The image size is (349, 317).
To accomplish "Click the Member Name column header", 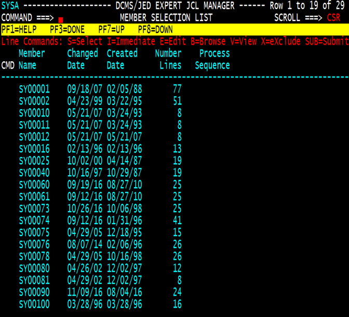I will point(32,59).
